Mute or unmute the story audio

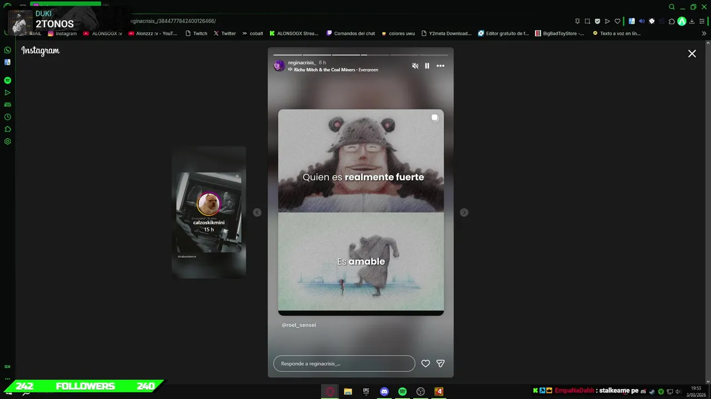click(x=415, y=66)
